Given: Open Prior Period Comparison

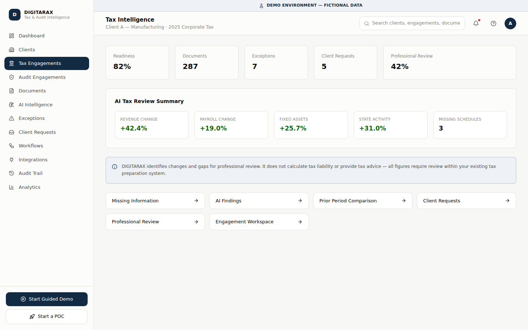Looking at the screenshot, I should tap(363, 201).
